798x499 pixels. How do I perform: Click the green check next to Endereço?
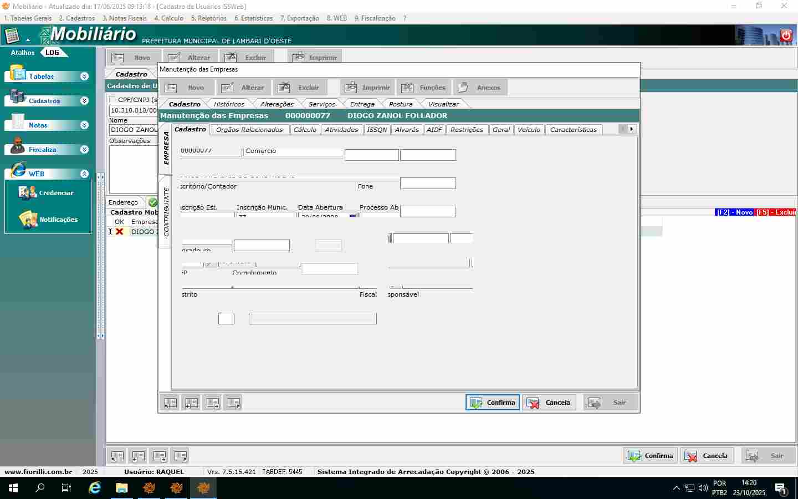click(x=152, y=202)
